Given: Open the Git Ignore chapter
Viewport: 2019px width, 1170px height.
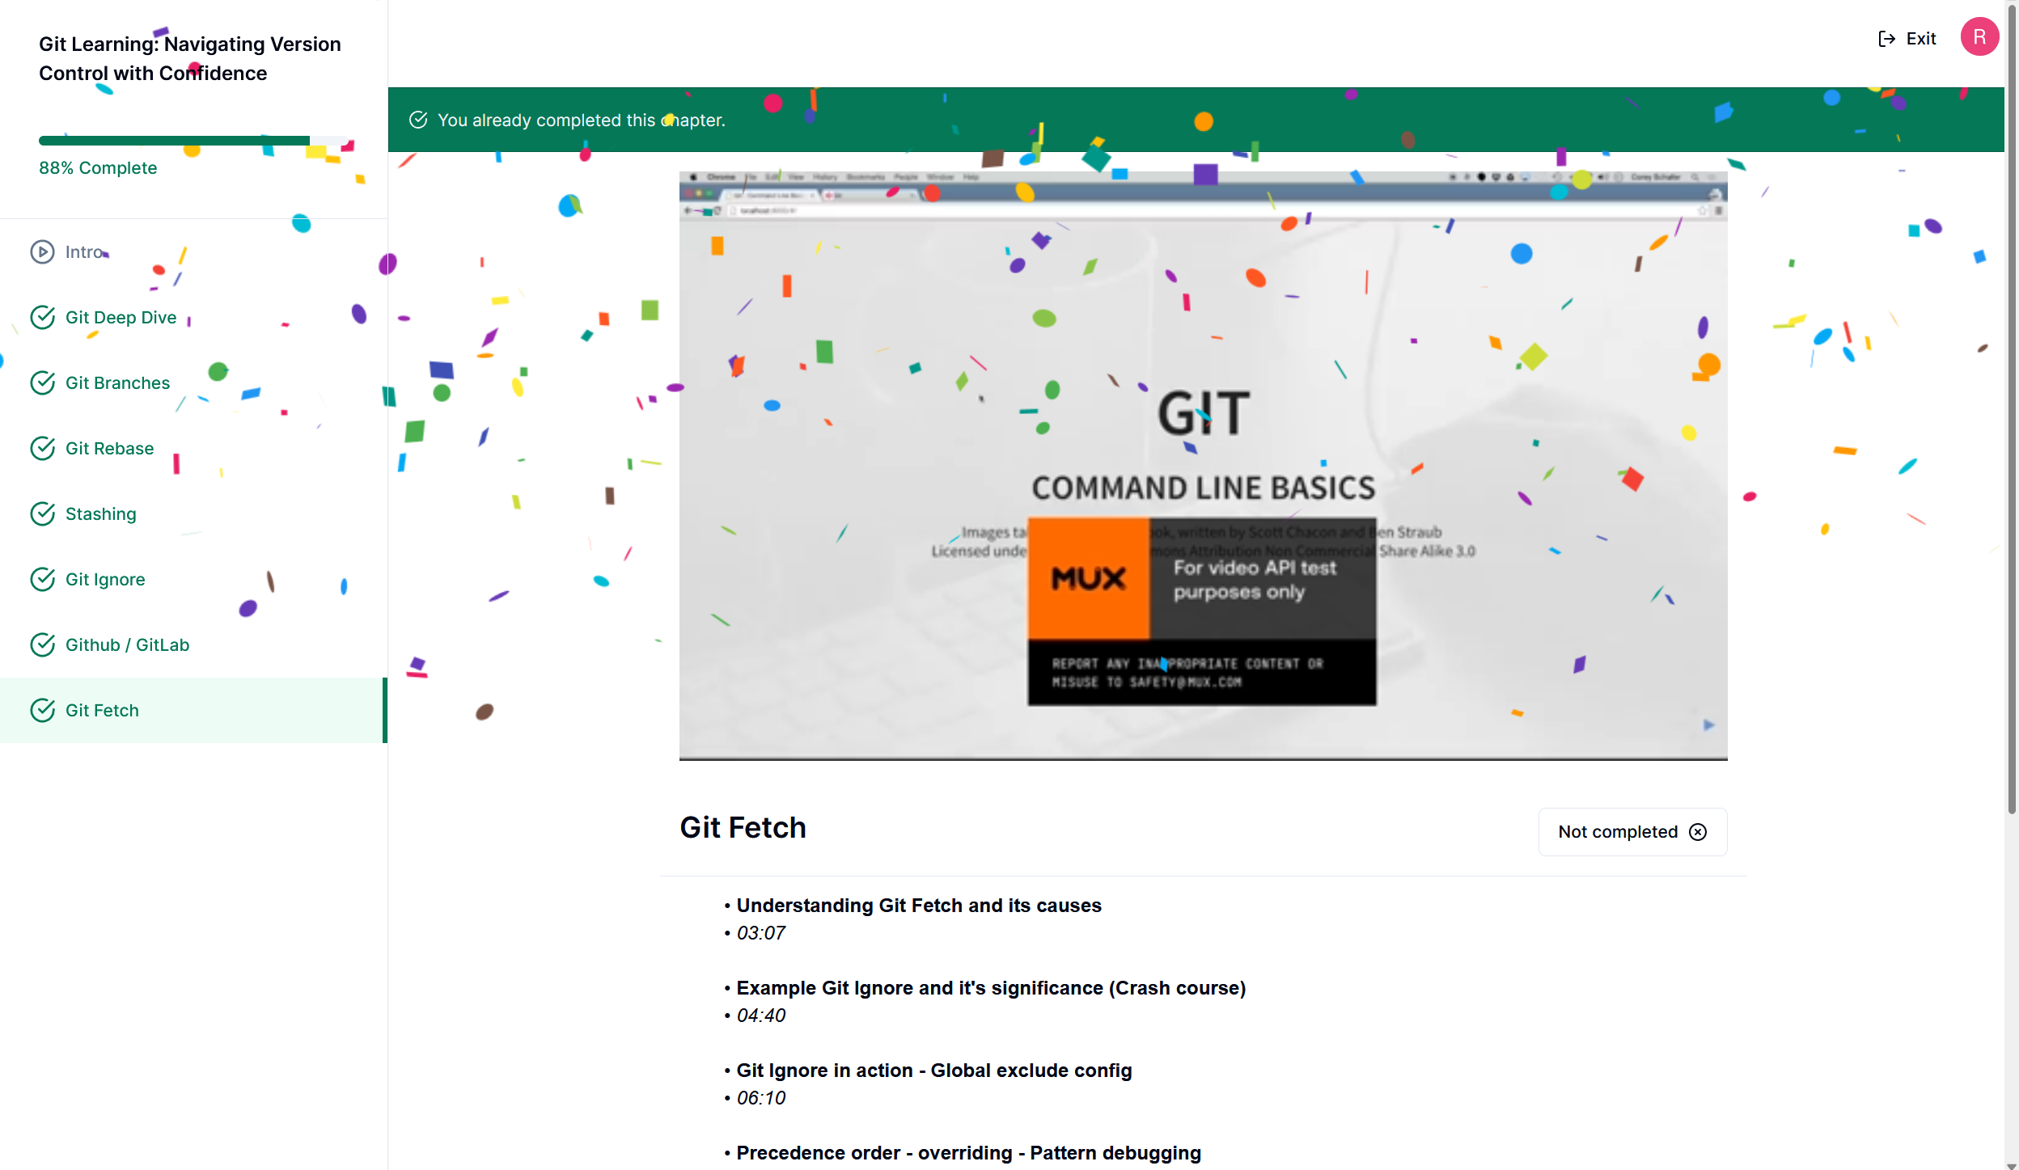Looking at the screenshot, I should (x=105, y=580).
